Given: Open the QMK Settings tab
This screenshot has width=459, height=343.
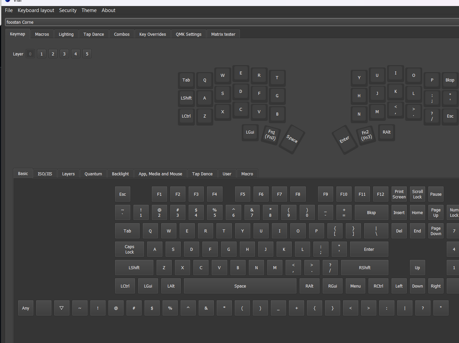Looking at the screenshot, I should pyautogui.click(x=188, y=34).
